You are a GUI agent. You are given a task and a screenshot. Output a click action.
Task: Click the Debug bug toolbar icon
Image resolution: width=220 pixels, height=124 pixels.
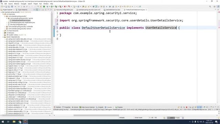pos(47,7)
